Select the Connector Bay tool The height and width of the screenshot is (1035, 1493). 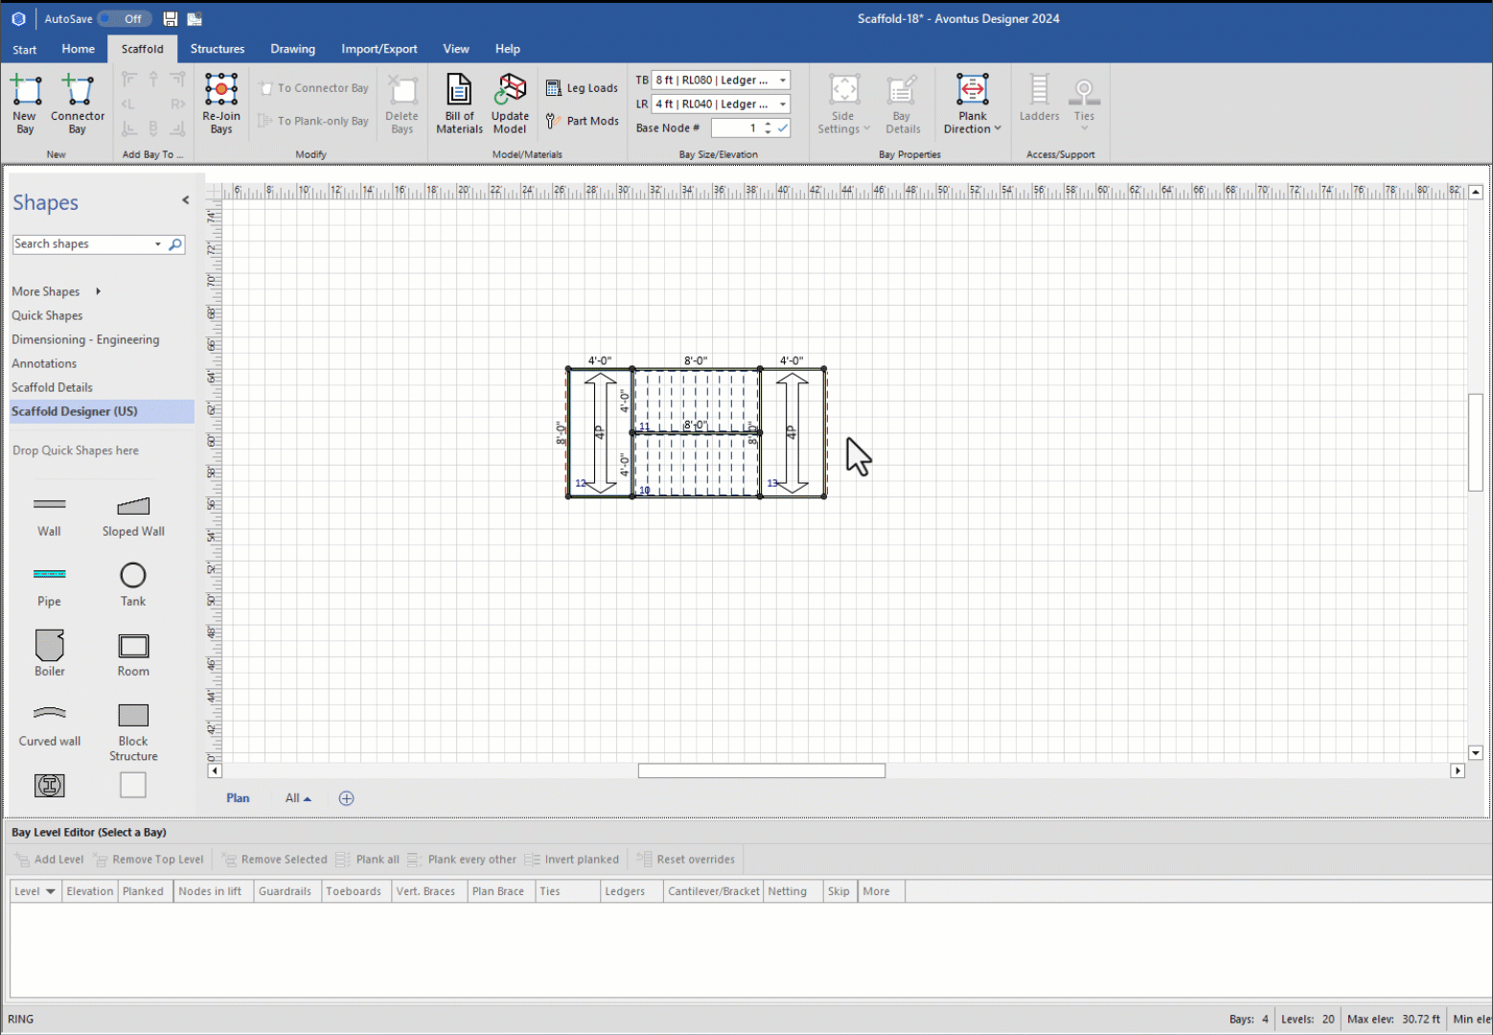point(77,103)
